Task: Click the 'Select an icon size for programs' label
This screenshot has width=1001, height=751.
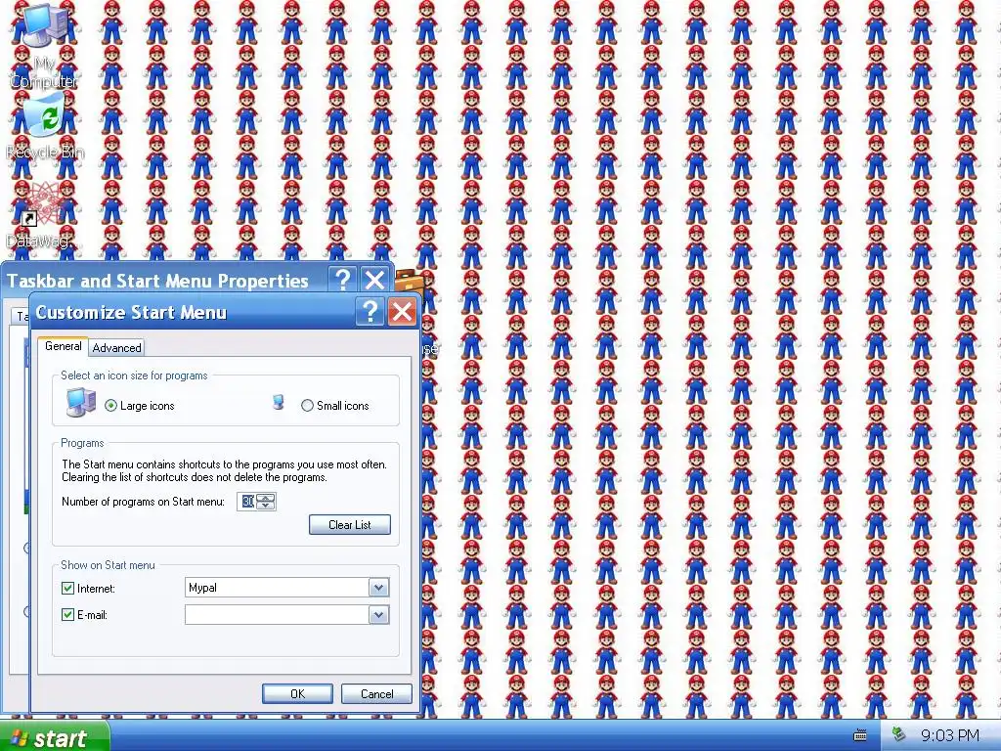Action: tap(134, 375)
